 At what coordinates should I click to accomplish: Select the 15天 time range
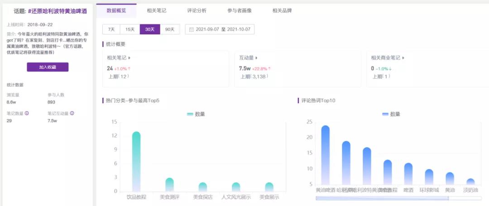[x=130, y=29]
